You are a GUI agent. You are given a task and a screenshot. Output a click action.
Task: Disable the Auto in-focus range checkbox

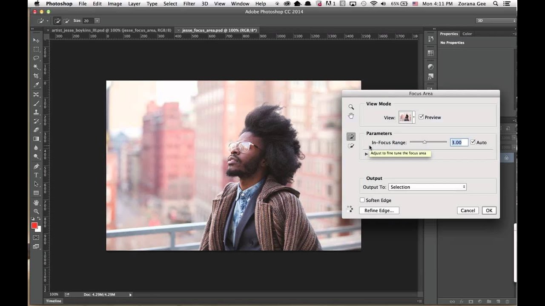pyautogui.click(x=473, y=142)
